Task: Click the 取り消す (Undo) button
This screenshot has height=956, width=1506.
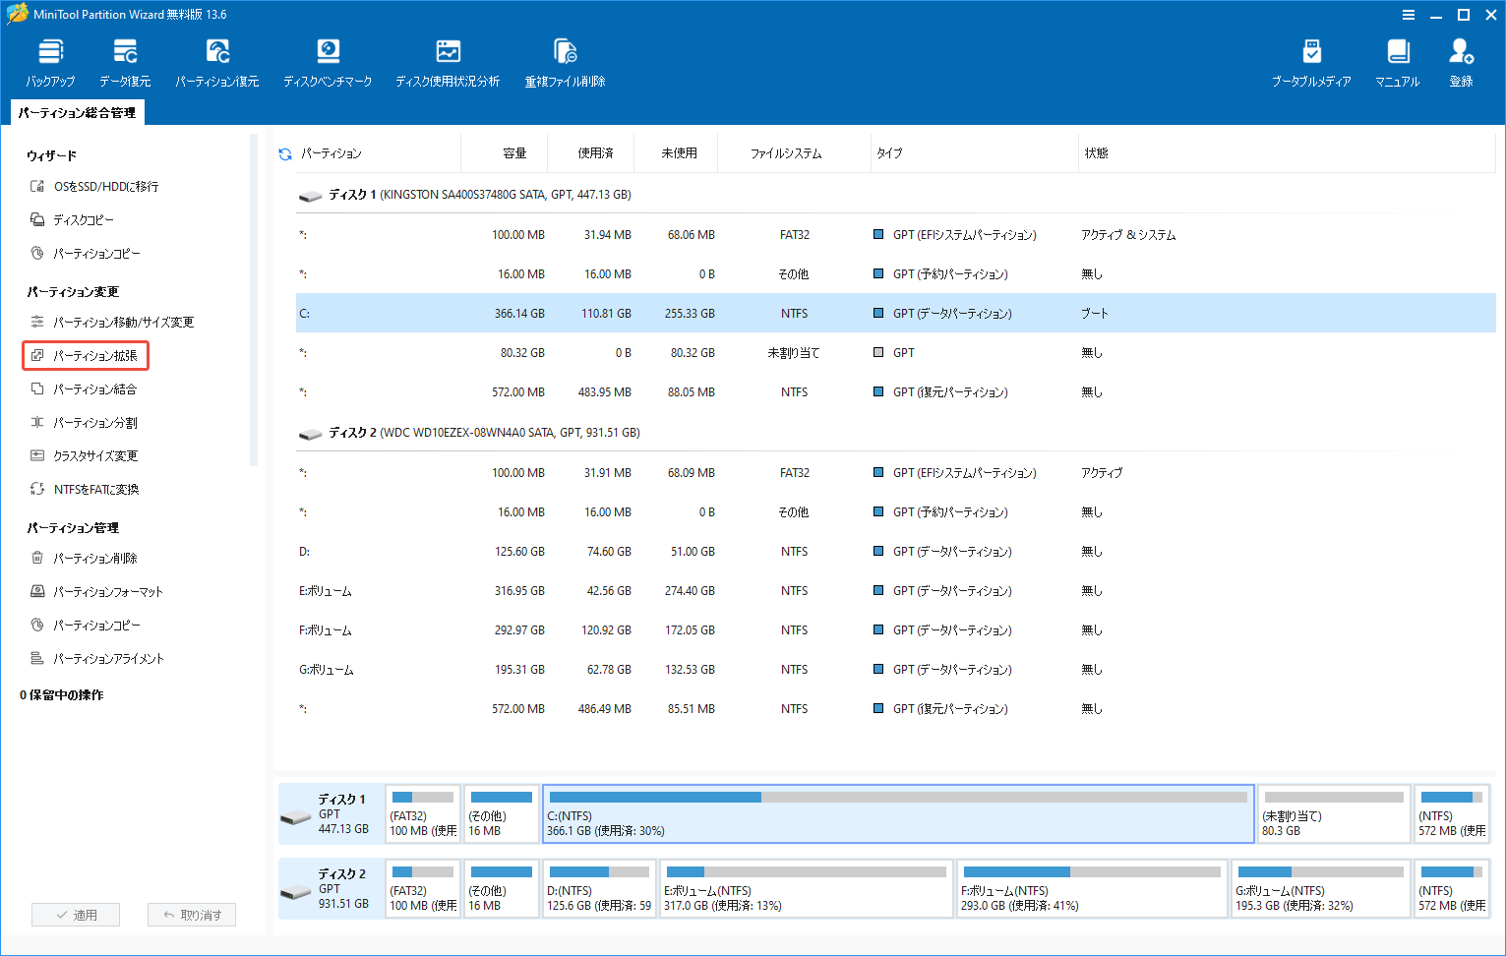Action: pos(192,914)
